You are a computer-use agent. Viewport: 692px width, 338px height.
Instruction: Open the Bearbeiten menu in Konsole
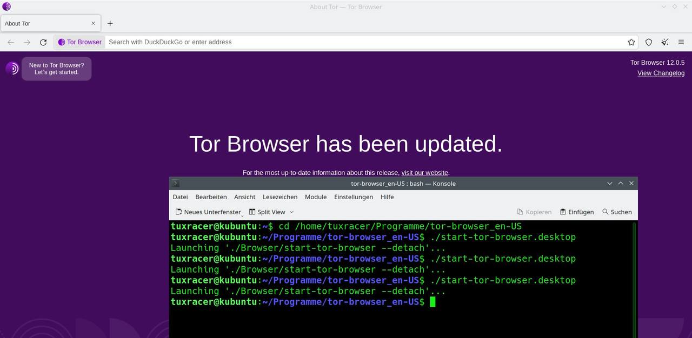click(x=211, y=197)
